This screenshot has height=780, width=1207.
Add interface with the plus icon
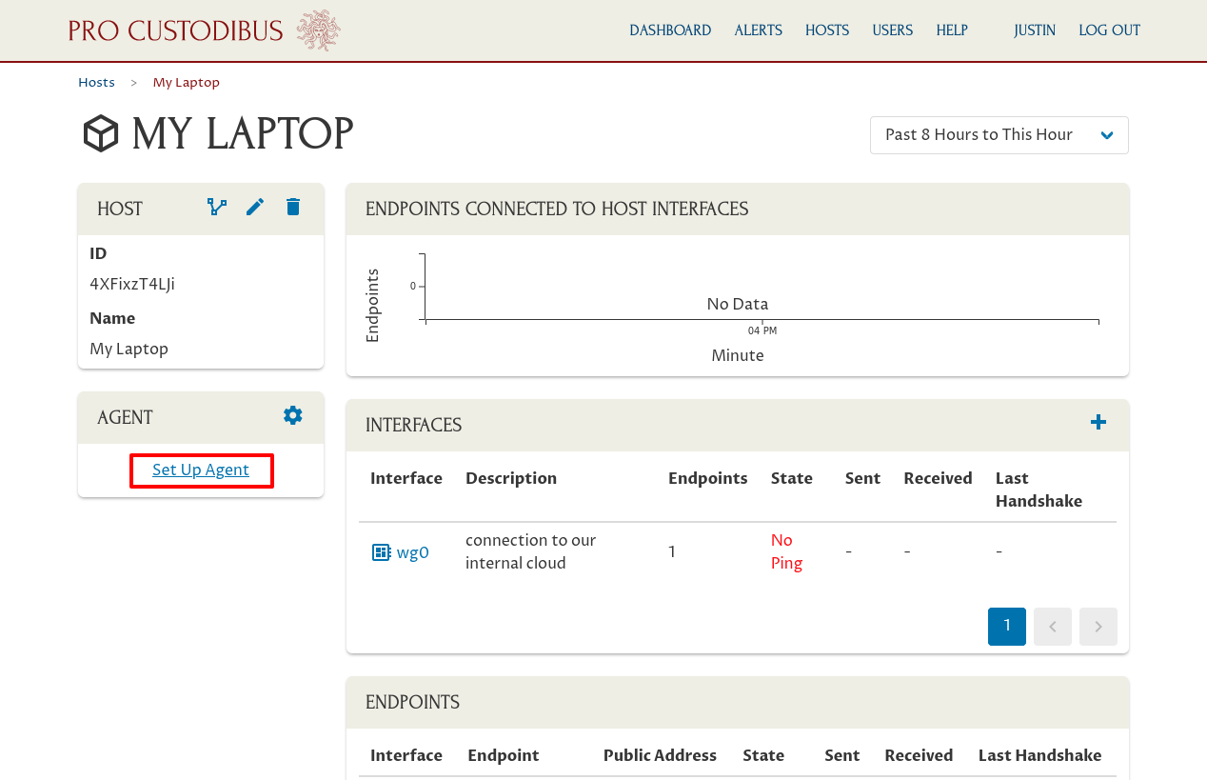pyautogui.click(x=1098, y=422)
